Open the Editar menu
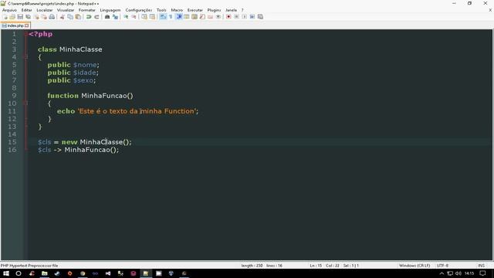Image resolution: width=494 pixels, height=278 pixels. pos(26,10)
